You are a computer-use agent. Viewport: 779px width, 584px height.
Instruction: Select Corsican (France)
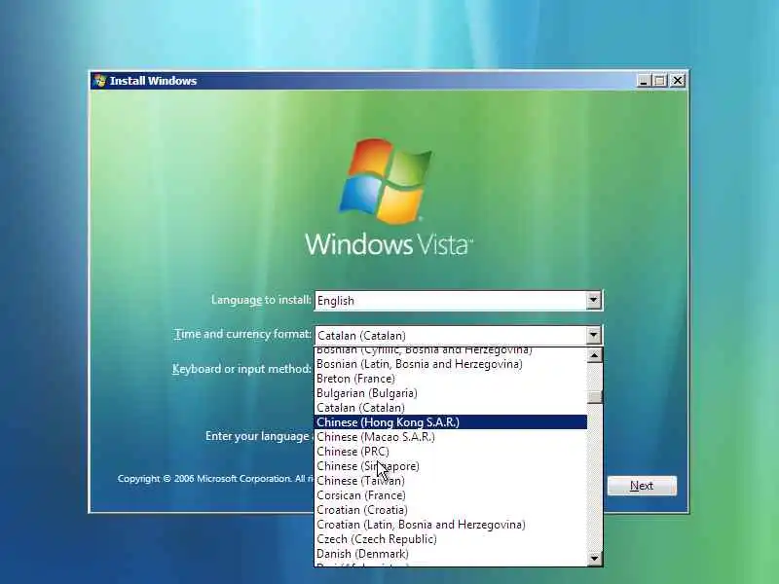pos(451,495)
